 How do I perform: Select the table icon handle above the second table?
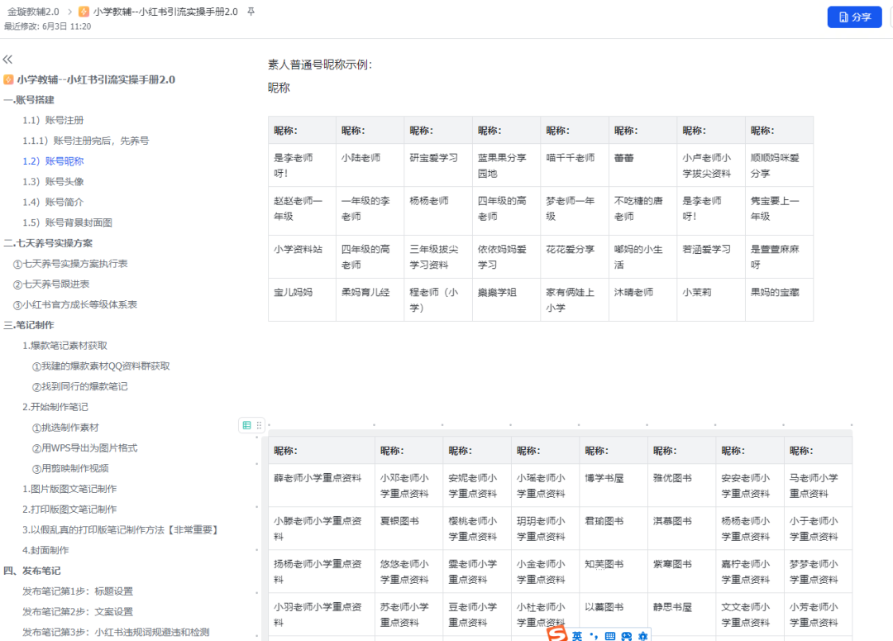click(246, 424)
